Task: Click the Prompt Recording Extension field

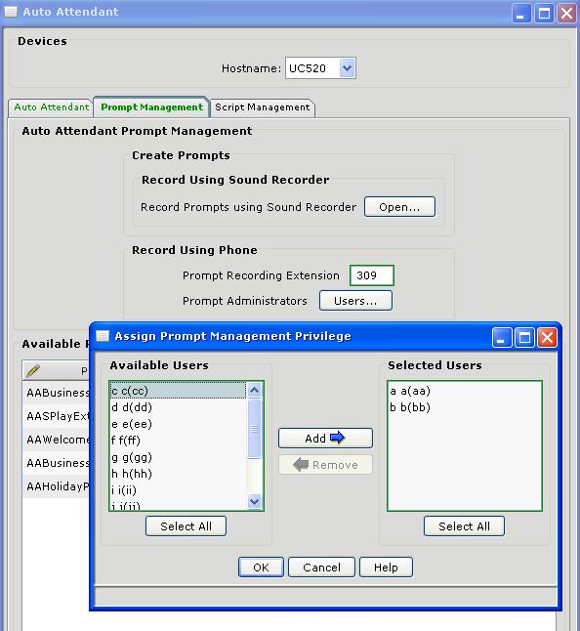Action: 372,275
